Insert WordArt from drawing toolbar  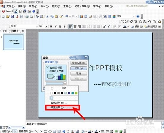click(63, 131)
